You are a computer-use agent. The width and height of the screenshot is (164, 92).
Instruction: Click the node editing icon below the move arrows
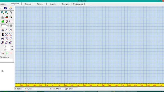[11, 30]
